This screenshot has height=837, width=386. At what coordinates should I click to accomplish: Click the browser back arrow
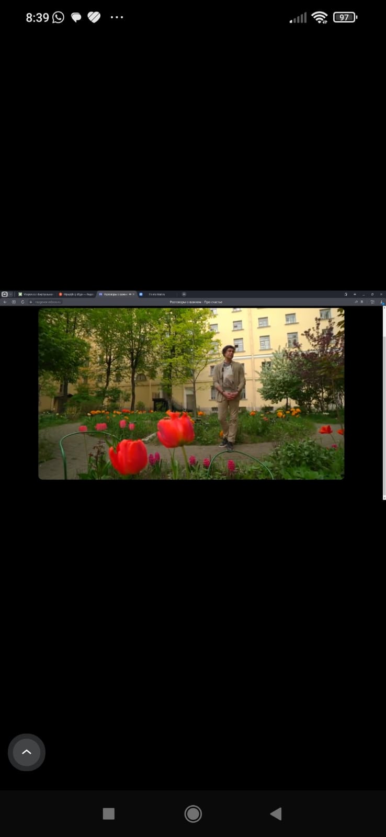5,302
